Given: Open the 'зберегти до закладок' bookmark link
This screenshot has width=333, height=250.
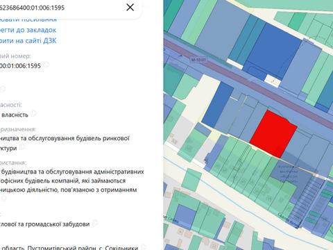Looking at the screenshot, I should (28, 30).
